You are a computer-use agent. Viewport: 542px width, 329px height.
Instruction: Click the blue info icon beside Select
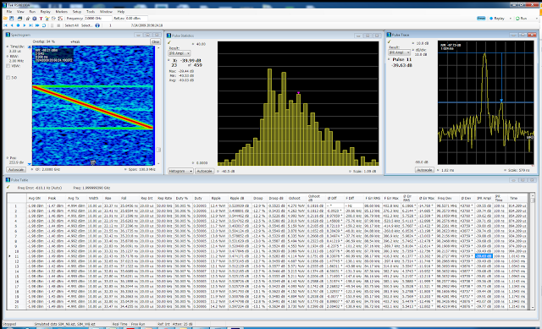coord(97,25)
